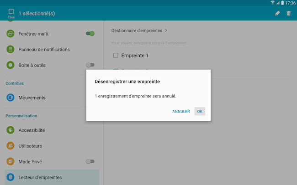Tap the Lecteur d'empreintes fingerprint icon
This screenshot has height=185, width=297.
pos(11,177)
